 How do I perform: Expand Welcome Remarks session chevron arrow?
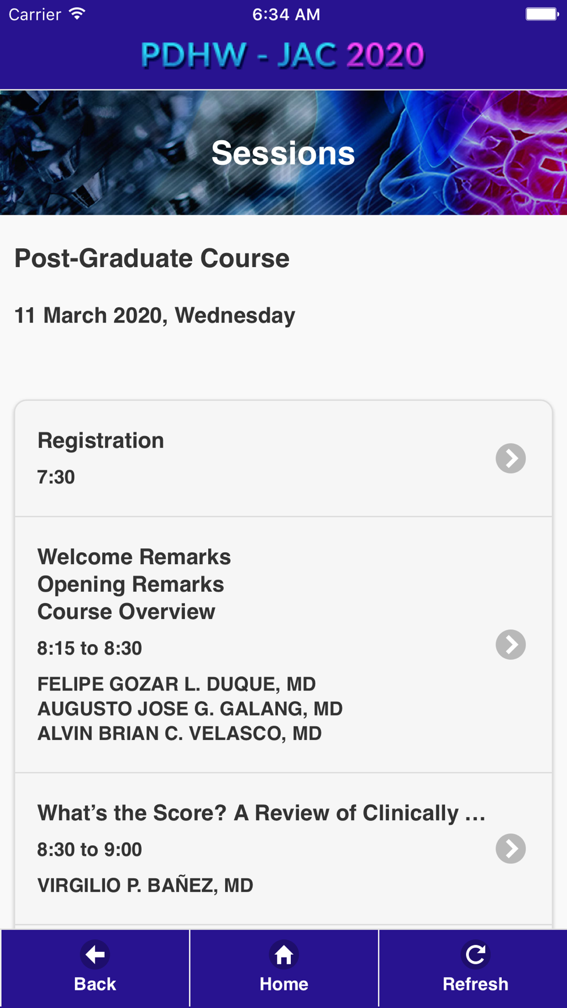coord(510,645)
